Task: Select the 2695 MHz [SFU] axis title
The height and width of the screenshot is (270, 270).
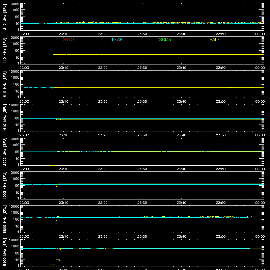Action: coord(5,152)
